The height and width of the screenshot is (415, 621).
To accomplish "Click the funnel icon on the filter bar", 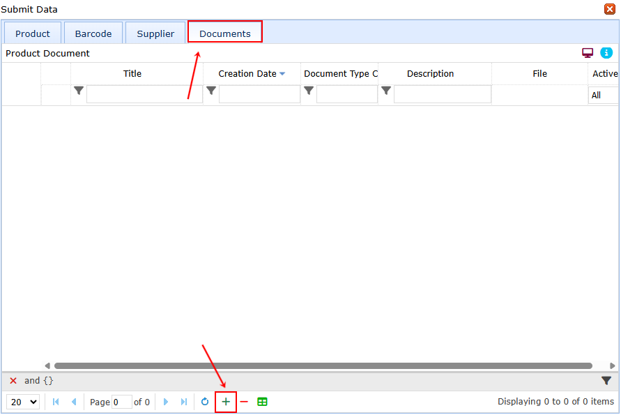I will (606, 380).
